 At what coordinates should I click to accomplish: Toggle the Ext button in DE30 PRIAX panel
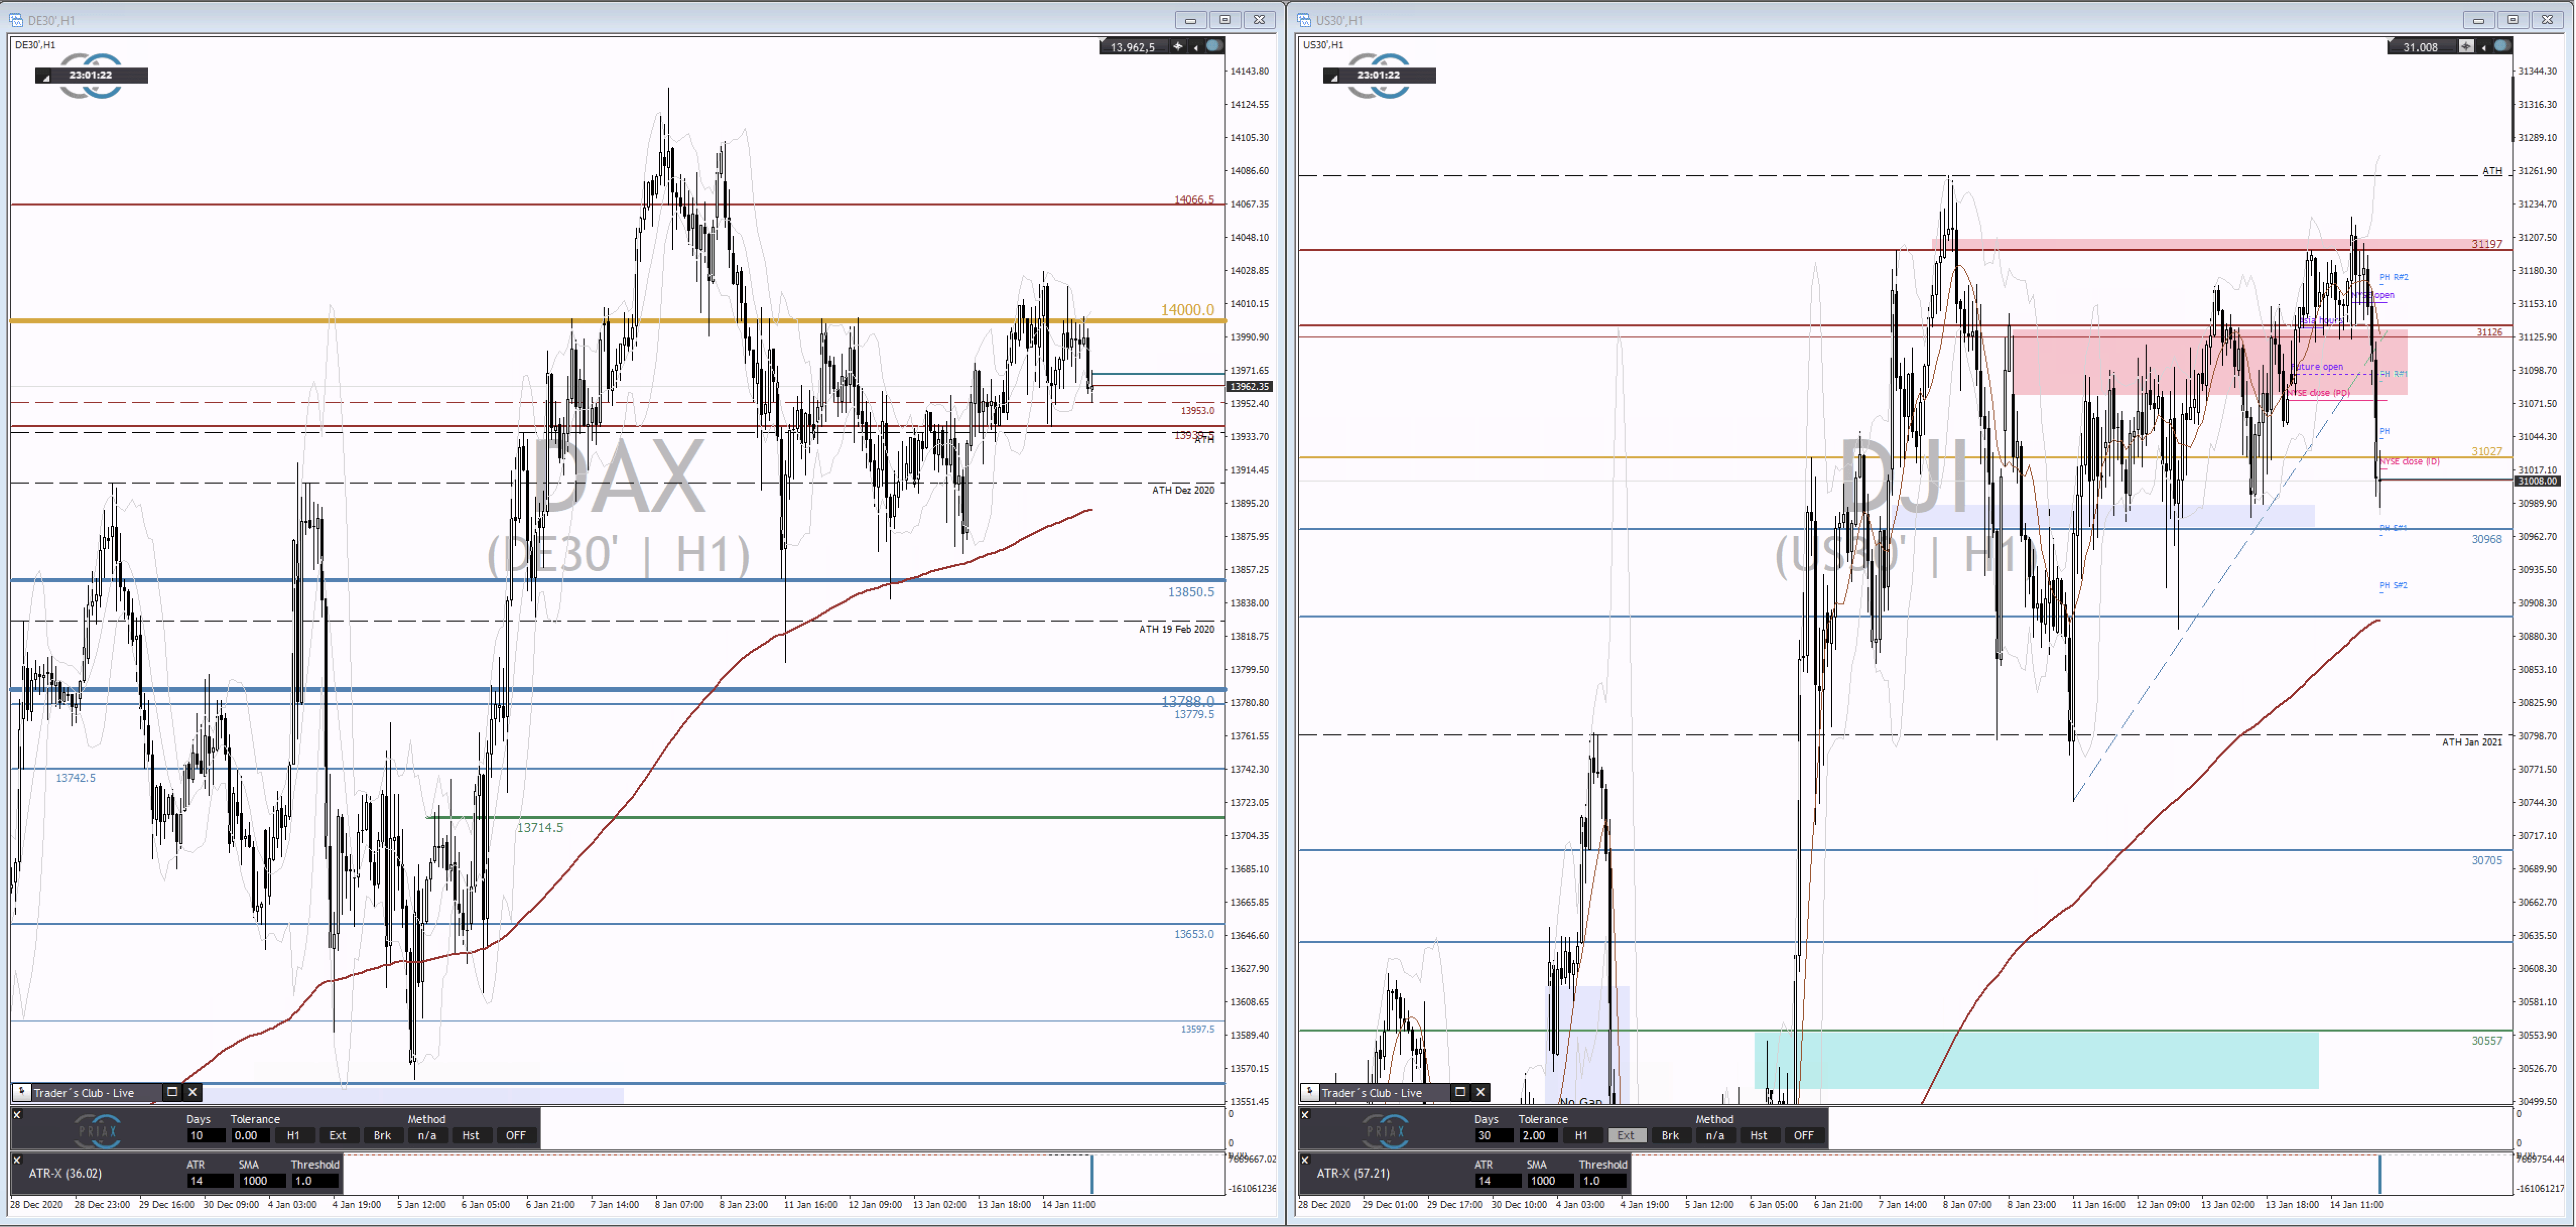click(338, 1135)
